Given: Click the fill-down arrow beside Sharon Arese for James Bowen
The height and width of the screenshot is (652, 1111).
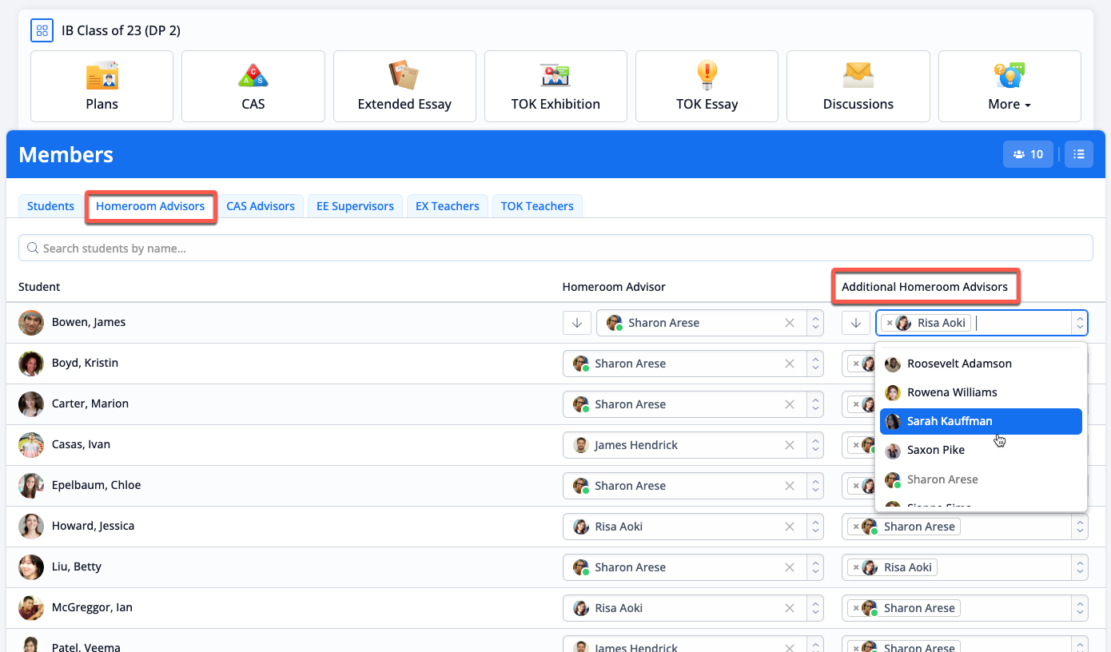Looking at the screenshot, I should 576,323.
